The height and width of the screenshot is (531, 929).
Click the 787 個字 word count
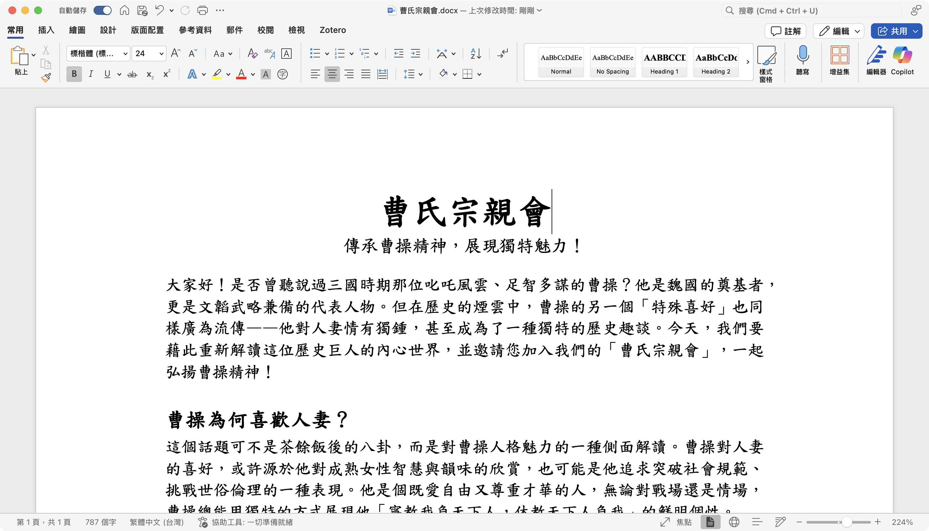[x=101, y=522]
